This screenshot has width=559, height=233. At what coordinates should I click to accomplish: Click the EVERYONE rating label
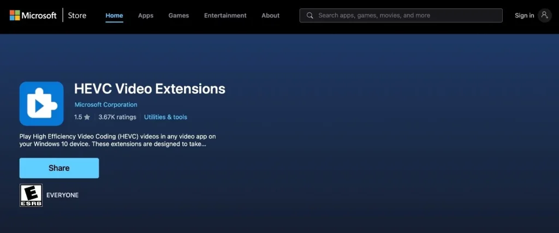[62, 195]
